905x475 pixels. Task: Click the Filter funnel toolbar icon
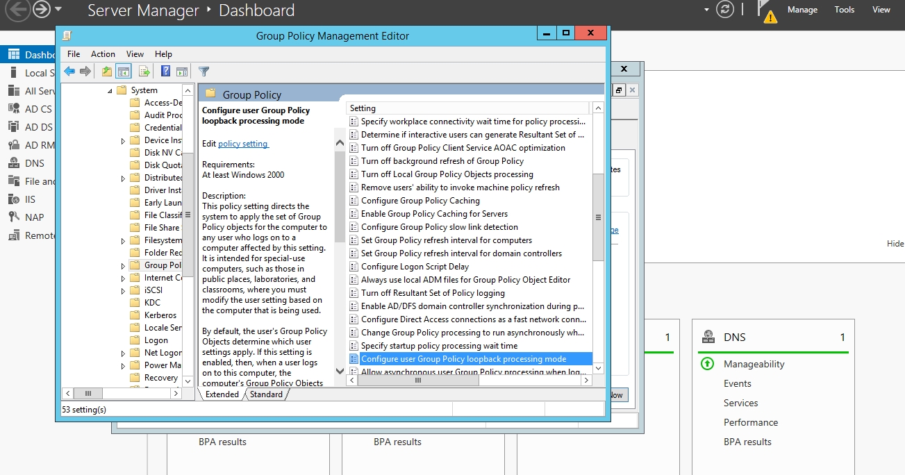point(204,72)
